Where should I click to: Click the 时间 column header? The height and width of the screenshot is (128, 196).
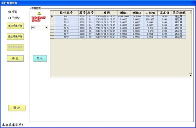[x=106, y=13]
